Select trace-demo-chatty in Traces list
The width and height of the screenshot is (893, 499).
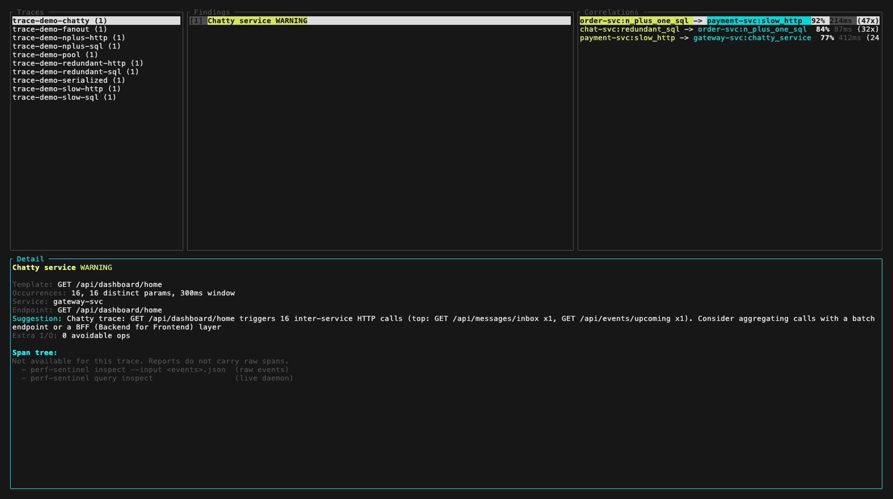click(96, 21)
